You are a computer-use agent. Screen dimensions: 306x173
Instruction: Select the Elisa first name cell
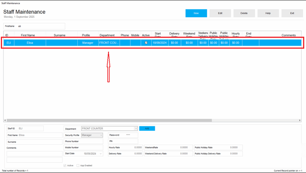point(30,43)
